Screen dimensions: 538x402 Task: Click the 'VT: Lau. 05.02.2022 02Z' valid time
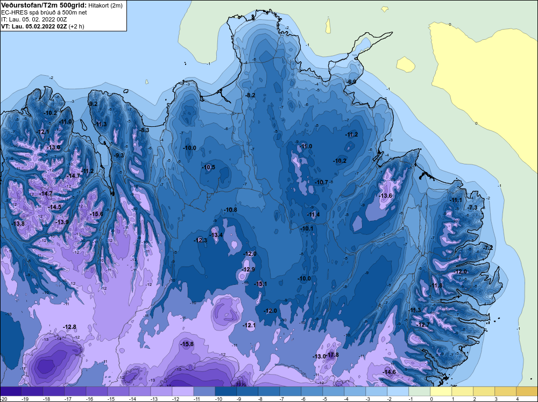point(34,26)
